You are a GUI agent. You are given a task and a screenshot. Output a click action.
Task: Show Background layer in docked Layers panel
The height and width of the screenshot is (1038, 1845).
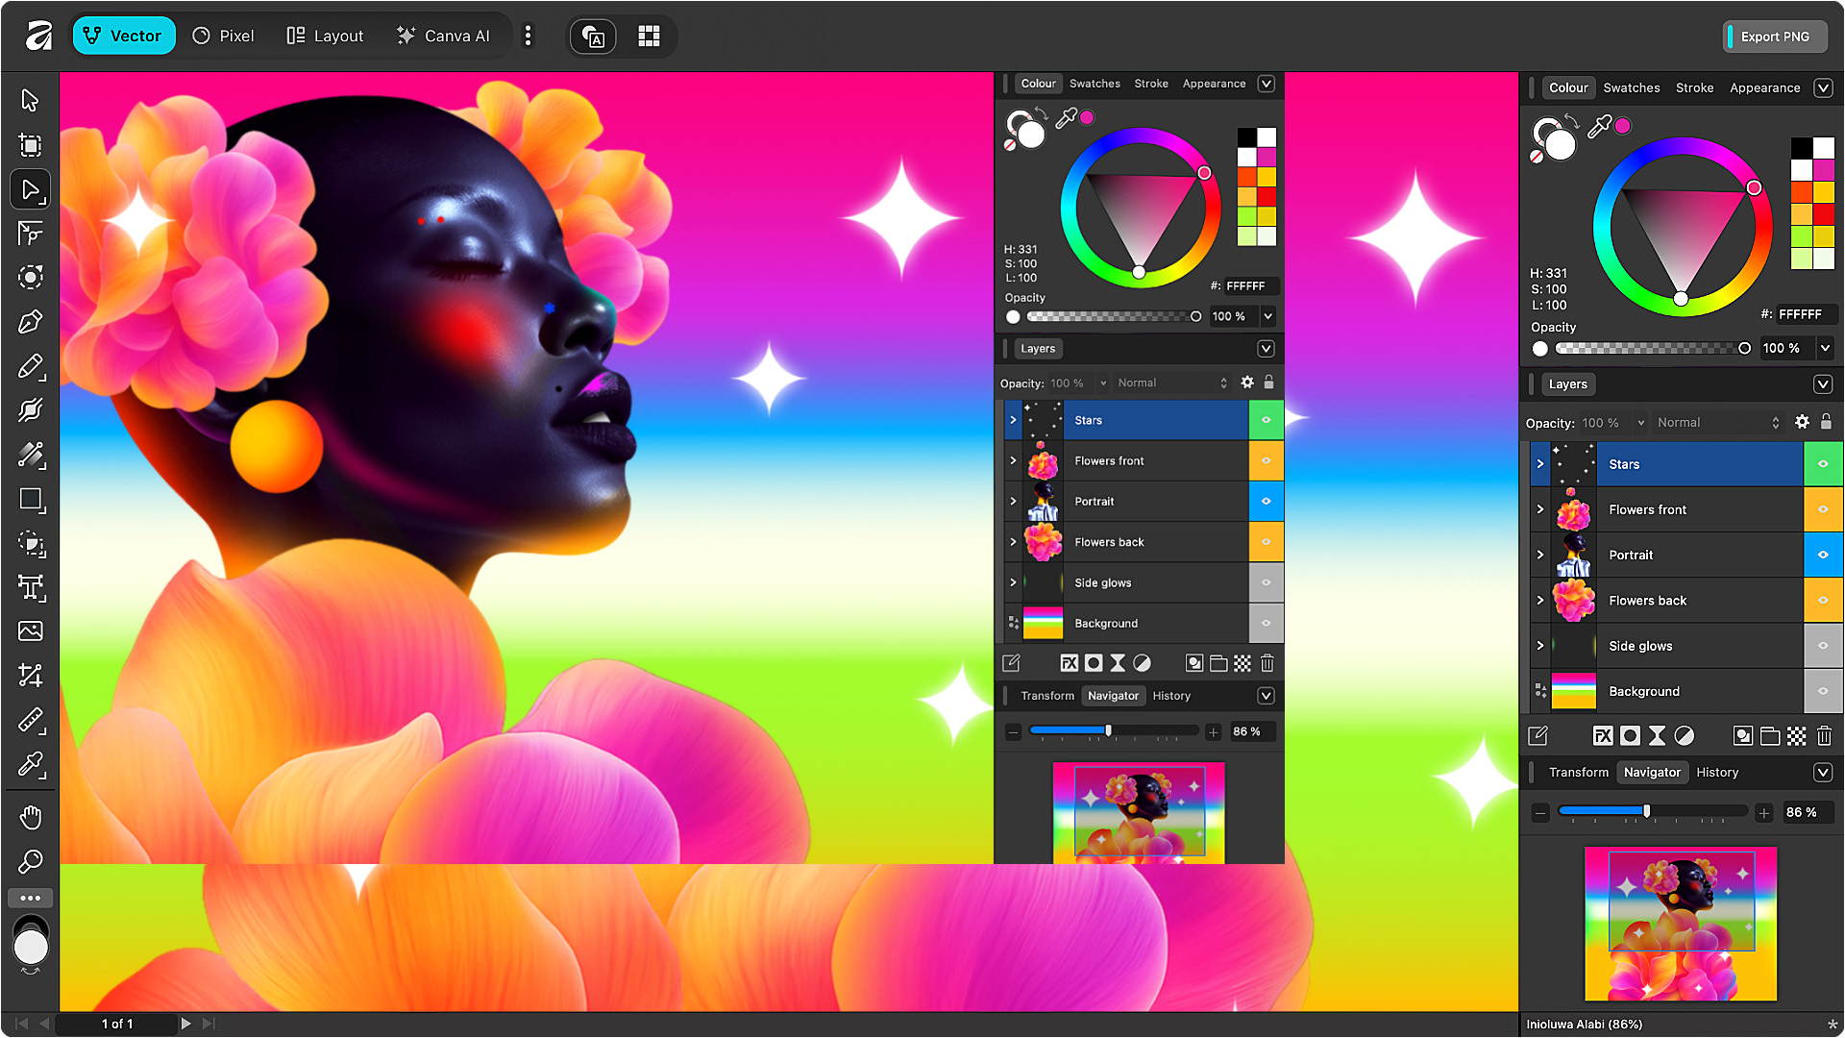point(1823,691)
